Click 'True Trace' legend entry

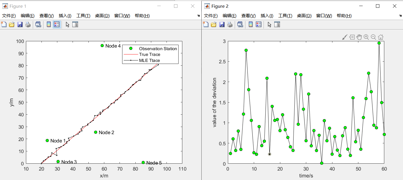click(150, 54)
